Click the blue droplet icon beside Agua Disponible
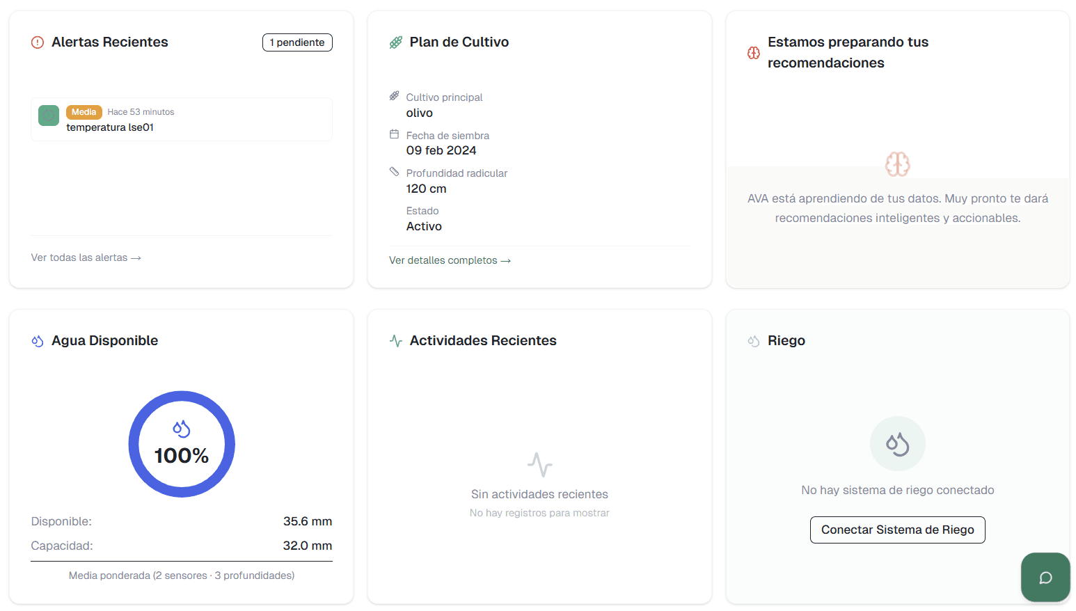The height and width of the screenshot is (611, 1076). (38, 341)
